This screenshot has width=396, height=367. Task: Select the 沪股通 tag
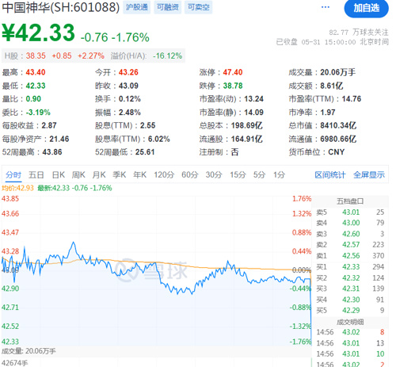pos(137,7)
